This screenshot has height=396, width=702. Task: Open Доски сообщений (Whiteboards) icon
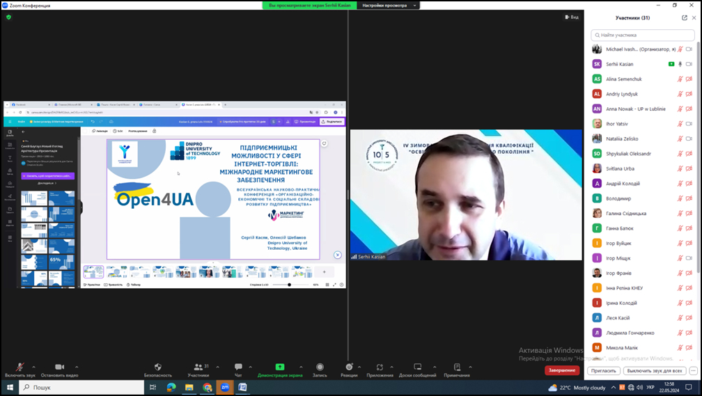pyautogui.click(x=418, y=367)
